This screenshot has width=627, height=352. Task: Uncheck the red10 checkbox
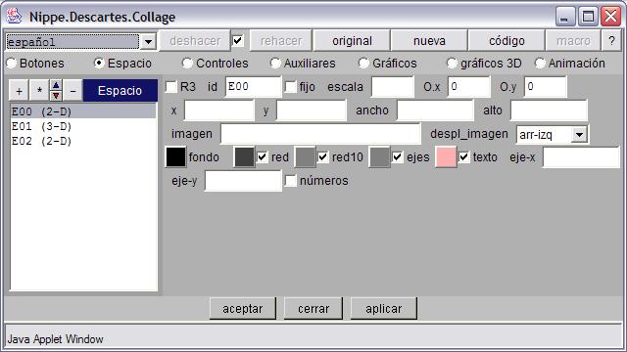tap(323, 156)
